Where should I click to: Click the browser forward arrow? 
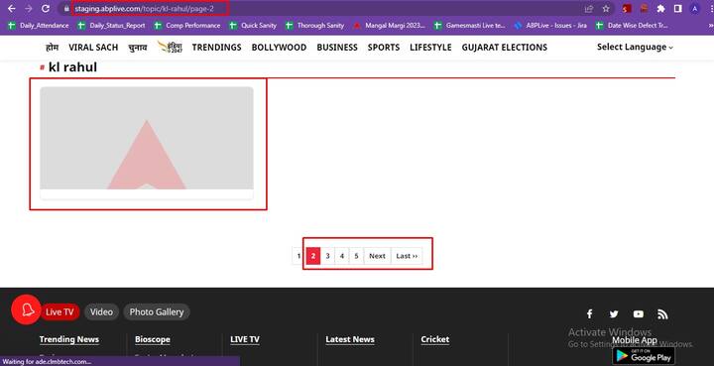pos(28,9)
